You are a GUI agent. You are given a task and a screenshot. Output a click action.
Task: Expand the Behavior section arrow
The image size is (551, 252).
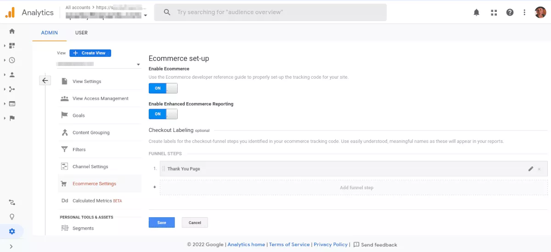(x=5, y=104)
